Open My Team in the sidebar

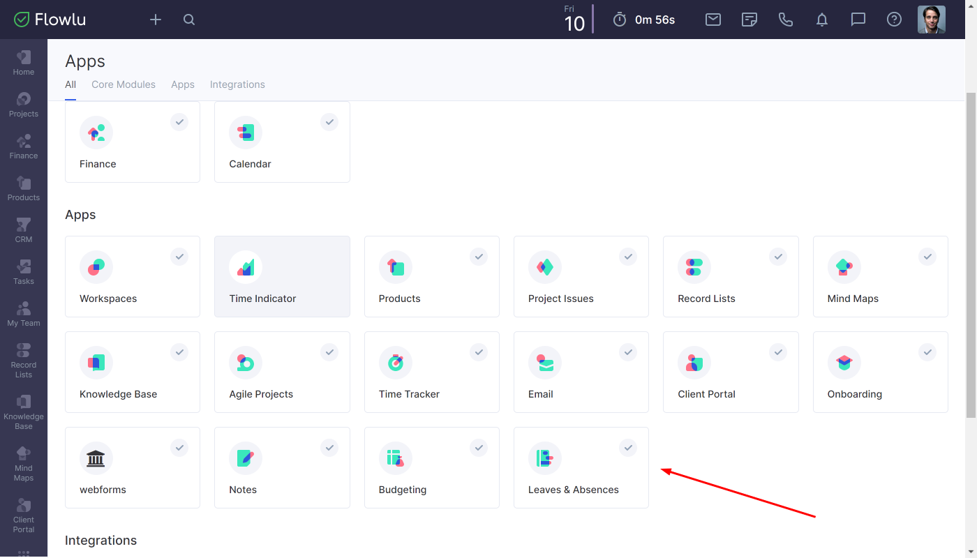[x=24, y=314]
